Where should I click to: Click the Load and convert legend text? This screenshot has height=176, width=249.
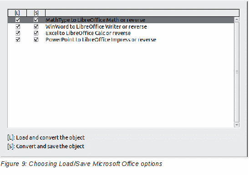(46, 138)
